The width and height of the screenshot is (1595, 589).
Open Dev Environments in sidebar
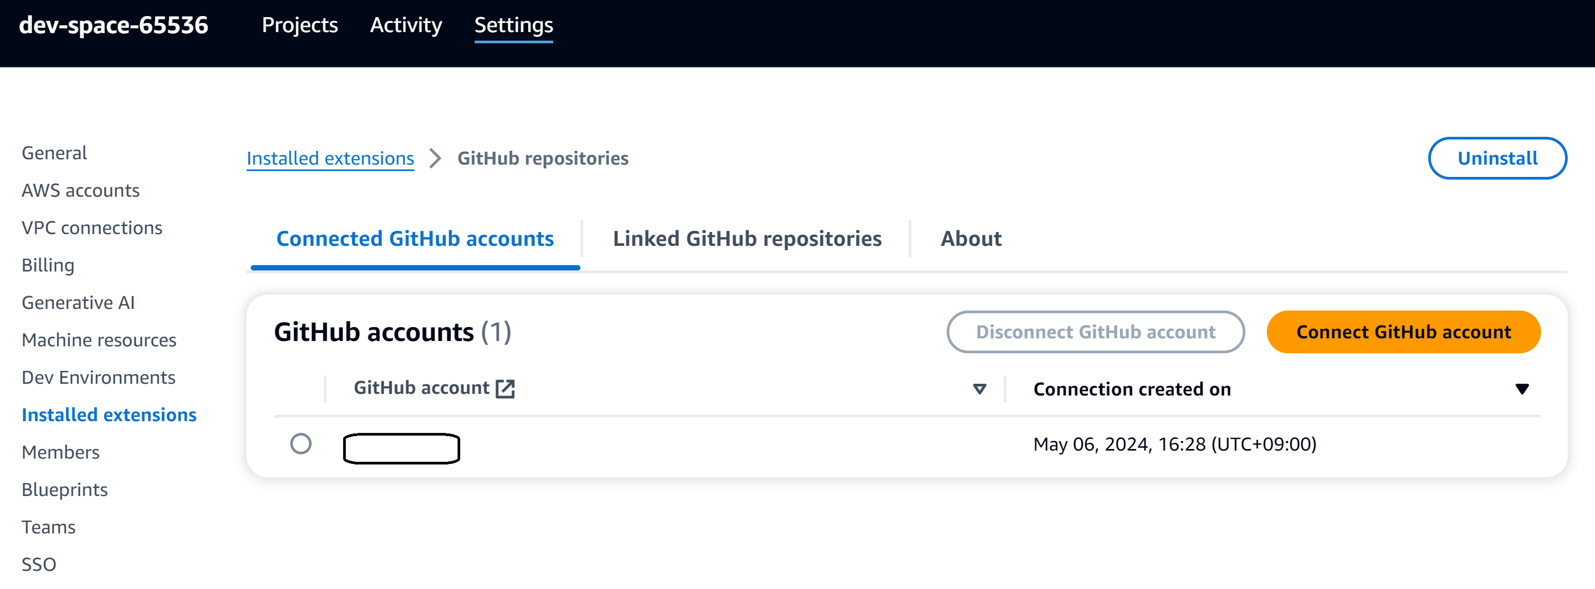point(98,377)
